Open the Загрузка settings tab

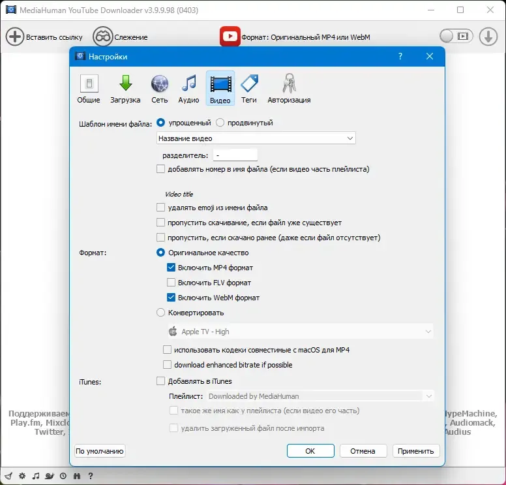[126, 88]
